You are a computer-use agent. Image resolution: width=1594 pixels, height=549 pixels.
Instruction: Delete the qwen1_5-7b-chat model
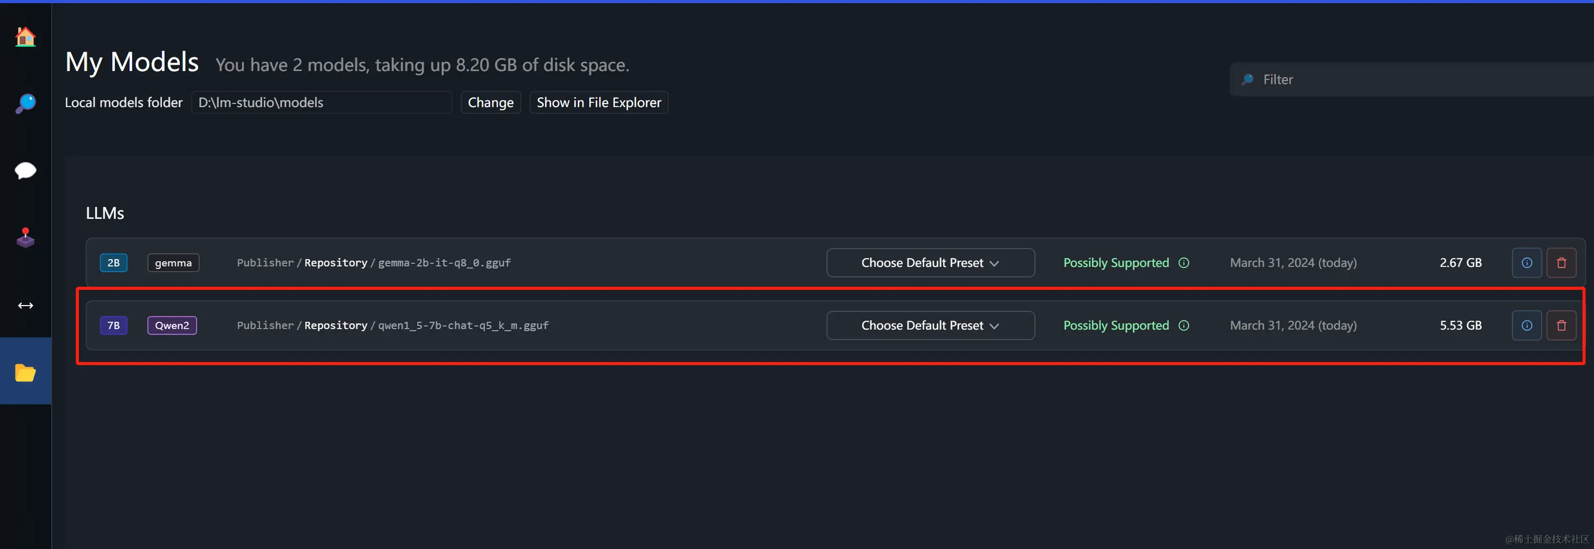tap(1561, 325)
